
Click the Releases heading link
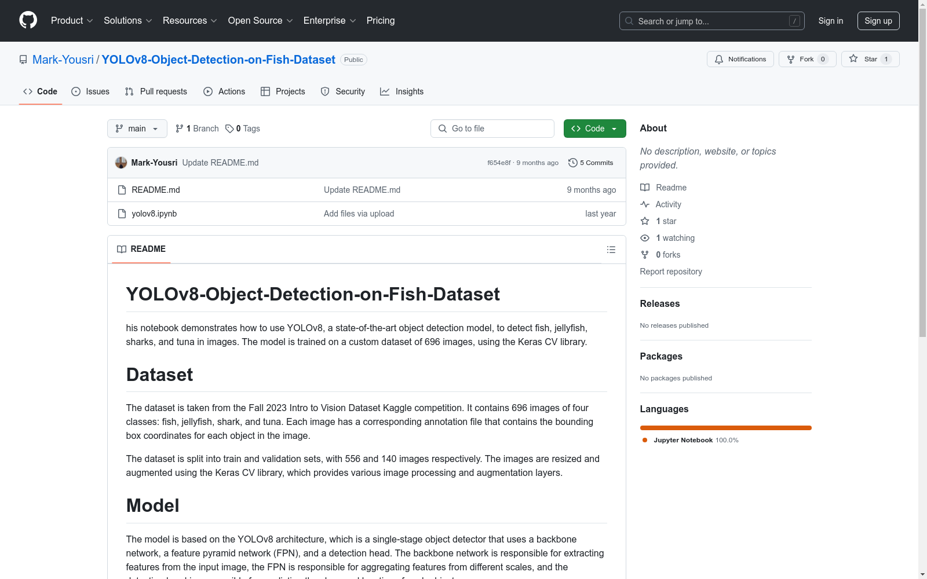pyautogui.click(x=660, y=303)
